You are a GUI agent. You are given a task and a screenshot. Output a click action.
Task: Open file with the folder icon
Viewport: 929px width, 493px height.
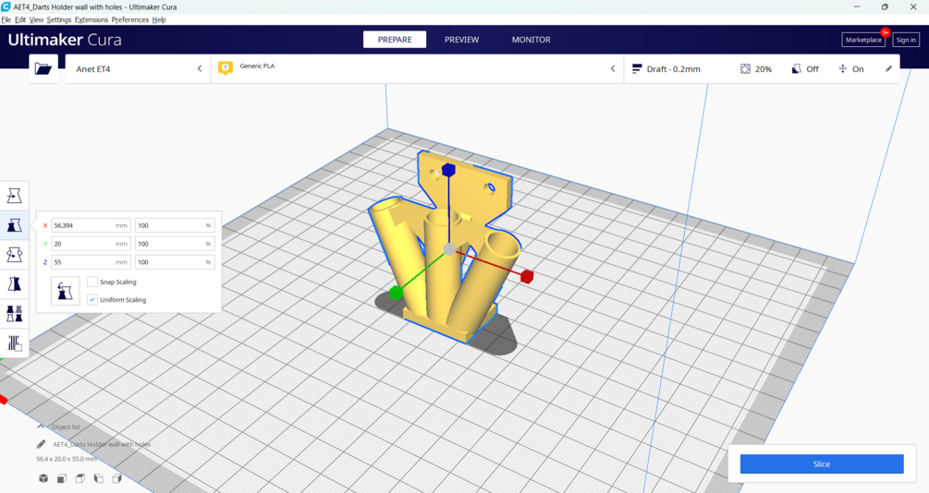pyautogui.click(x=43, y=68)
